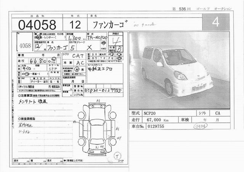
Task: Click the car body damage diagram
Action: 97,129
